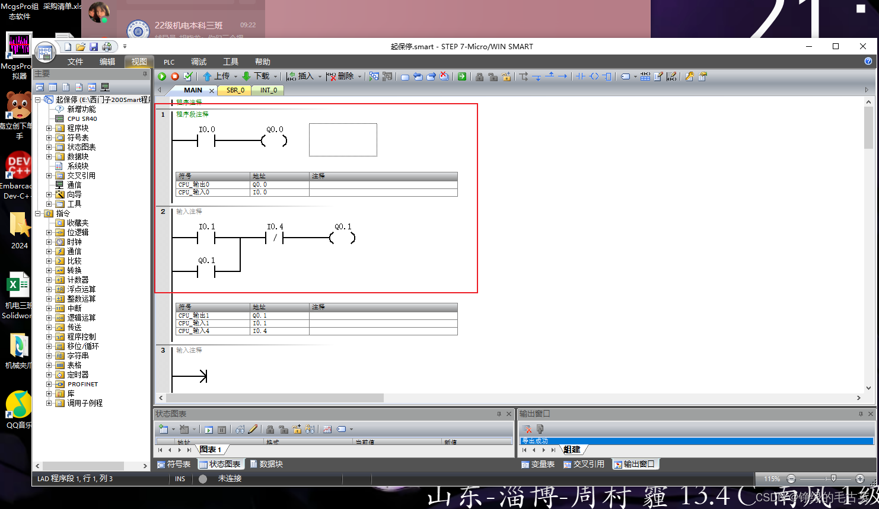Toggle symbolic addressing in main toolbar
Screen dimensions: 879x509
coord(625,76)
